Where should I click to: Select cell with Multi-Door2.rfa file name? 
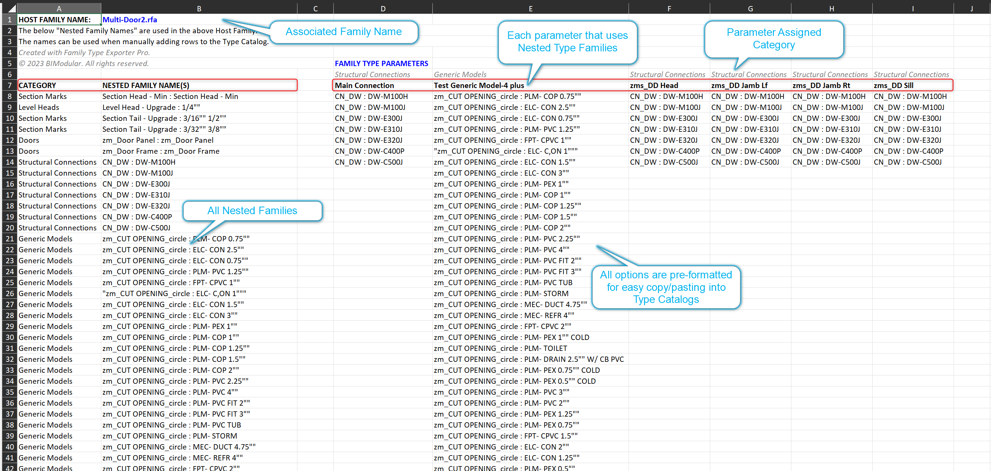point(130,20)
